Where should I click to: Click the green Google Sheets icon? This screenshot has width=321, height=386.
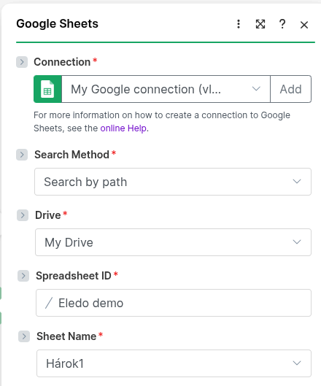47,89
